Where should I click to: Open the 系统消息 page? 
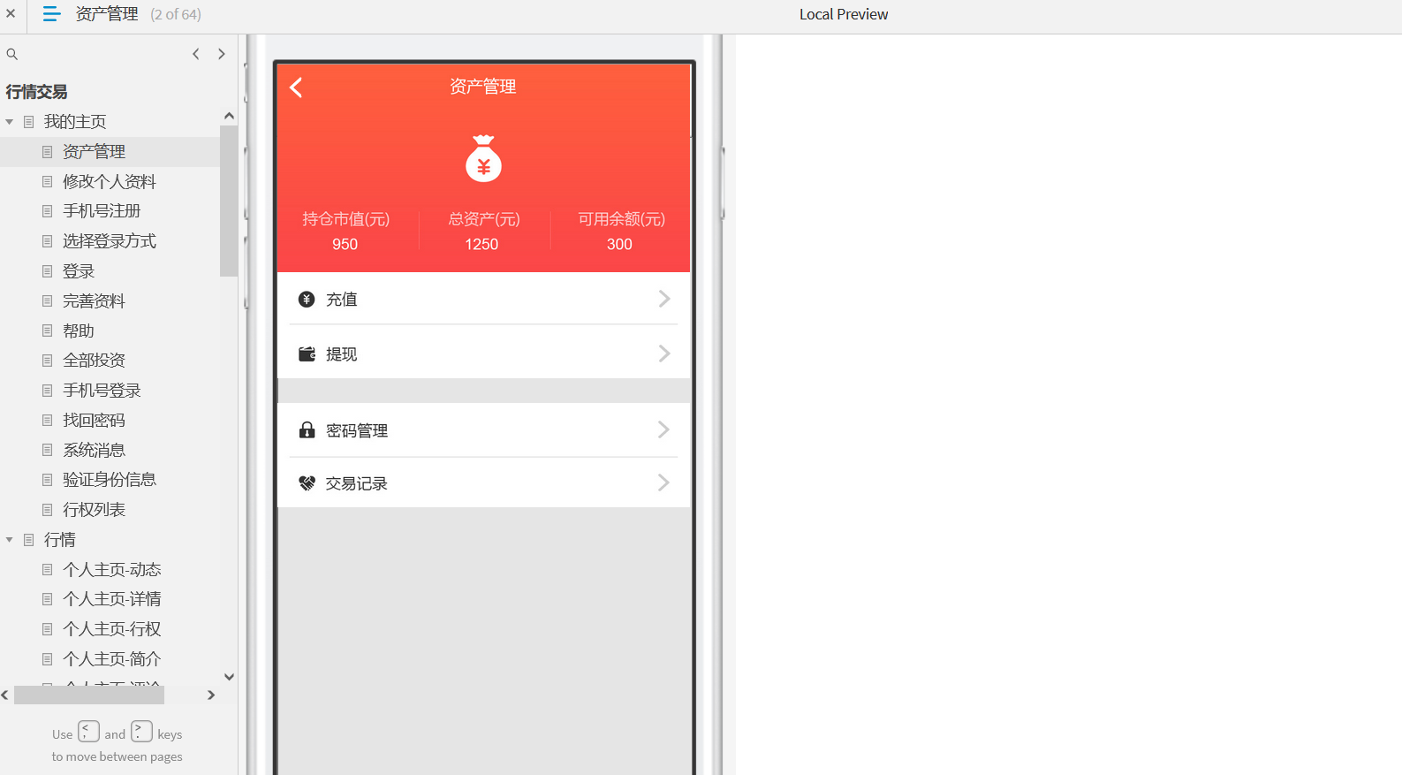click(x=94, y=451)
